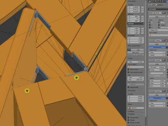This screenshot has width=168, height=126.
Task: Adjust the Crease Inner slider
Action: click(157, 81)
